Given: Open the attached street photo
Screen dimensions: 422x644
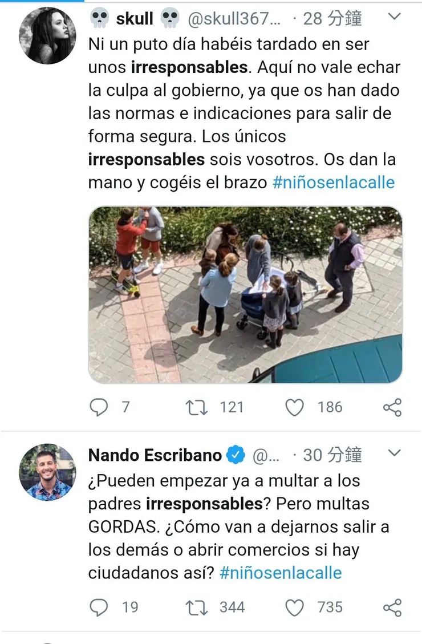Looking at the screenshot, I should click(x=245, y=294).
